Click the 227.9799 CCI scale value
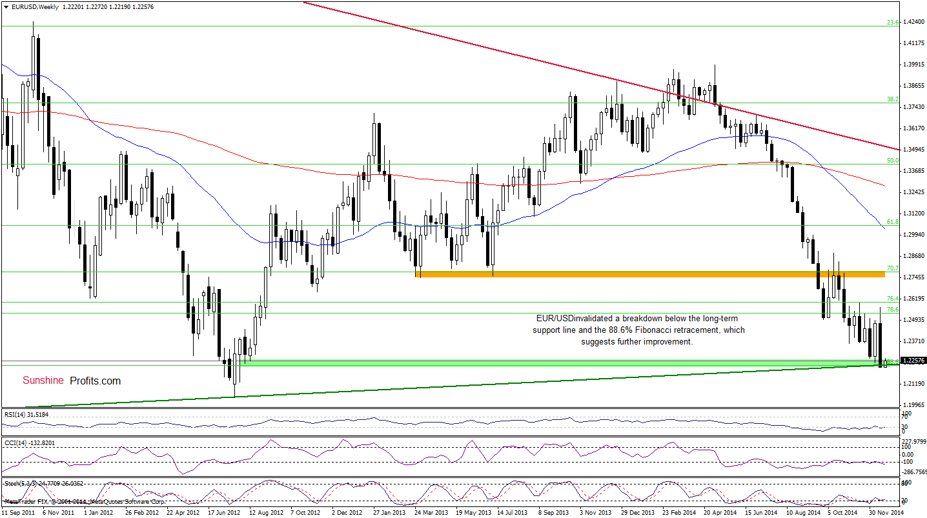 coord(914,442)
